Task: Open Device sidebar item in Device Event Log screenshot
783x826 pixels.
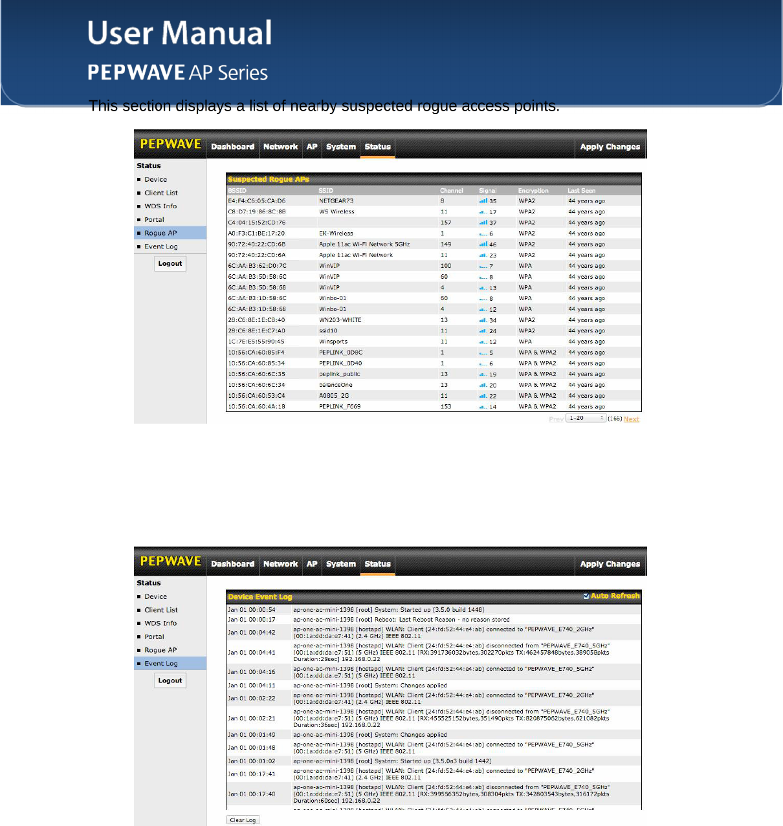Action: (x=155, y=596)
